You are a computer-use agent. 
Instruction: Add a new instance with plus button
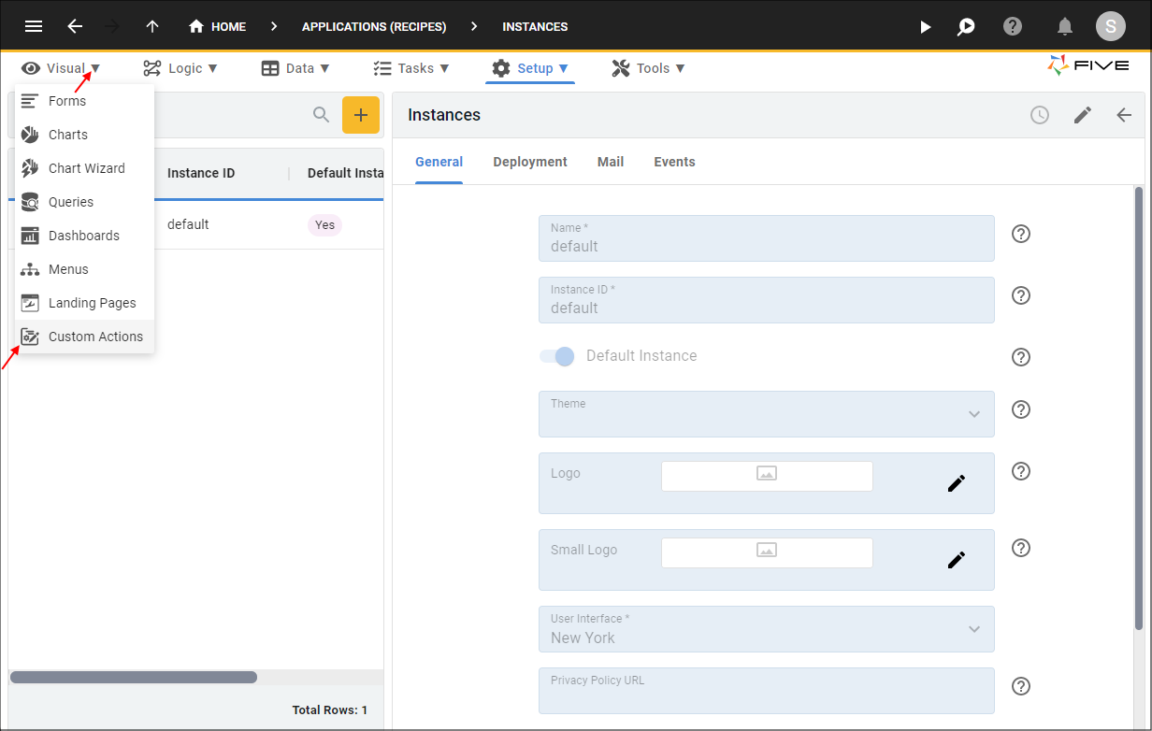tap(361, 115)
